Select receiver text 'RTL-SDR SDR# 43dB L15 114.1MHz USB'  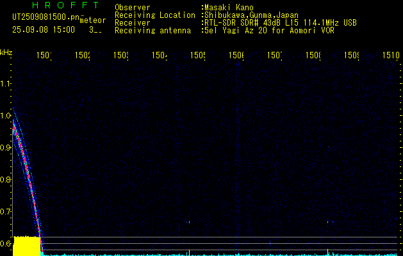[x=281, y=23]
